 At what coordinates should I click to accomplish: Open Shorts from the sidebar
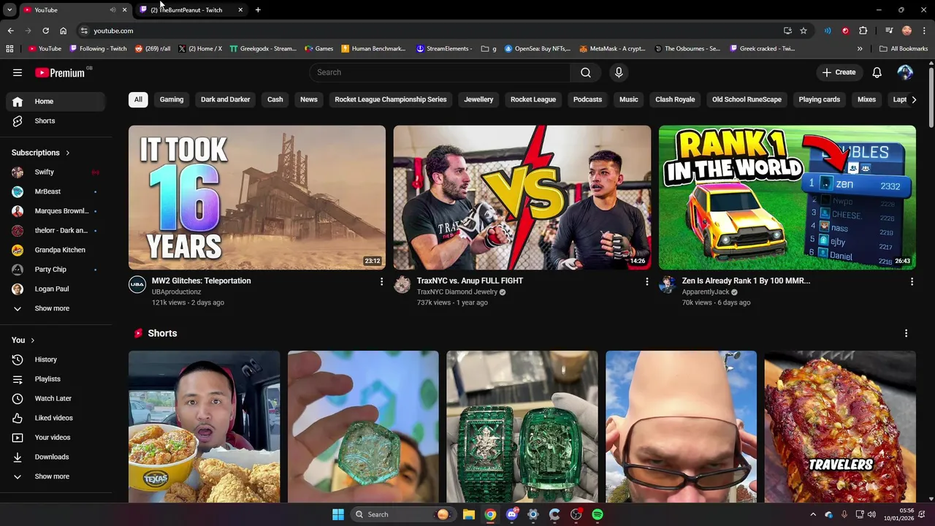tap(56, 121)
